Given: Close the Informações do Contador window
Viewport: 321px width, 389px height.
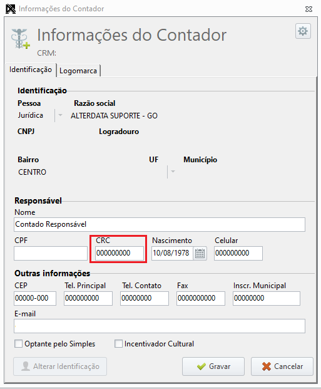Looking at the screenshot, I should tap(308, 9).
